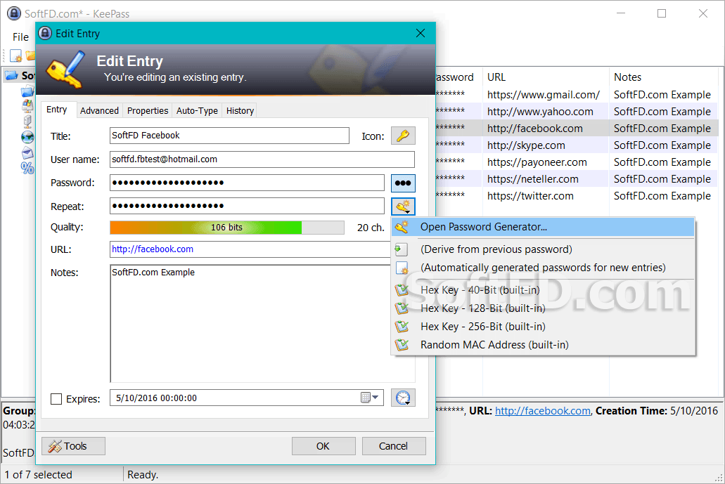The width and height of the screenshot is (725, 484).
Task: Click the Password field
Action: tap(247, 183)
